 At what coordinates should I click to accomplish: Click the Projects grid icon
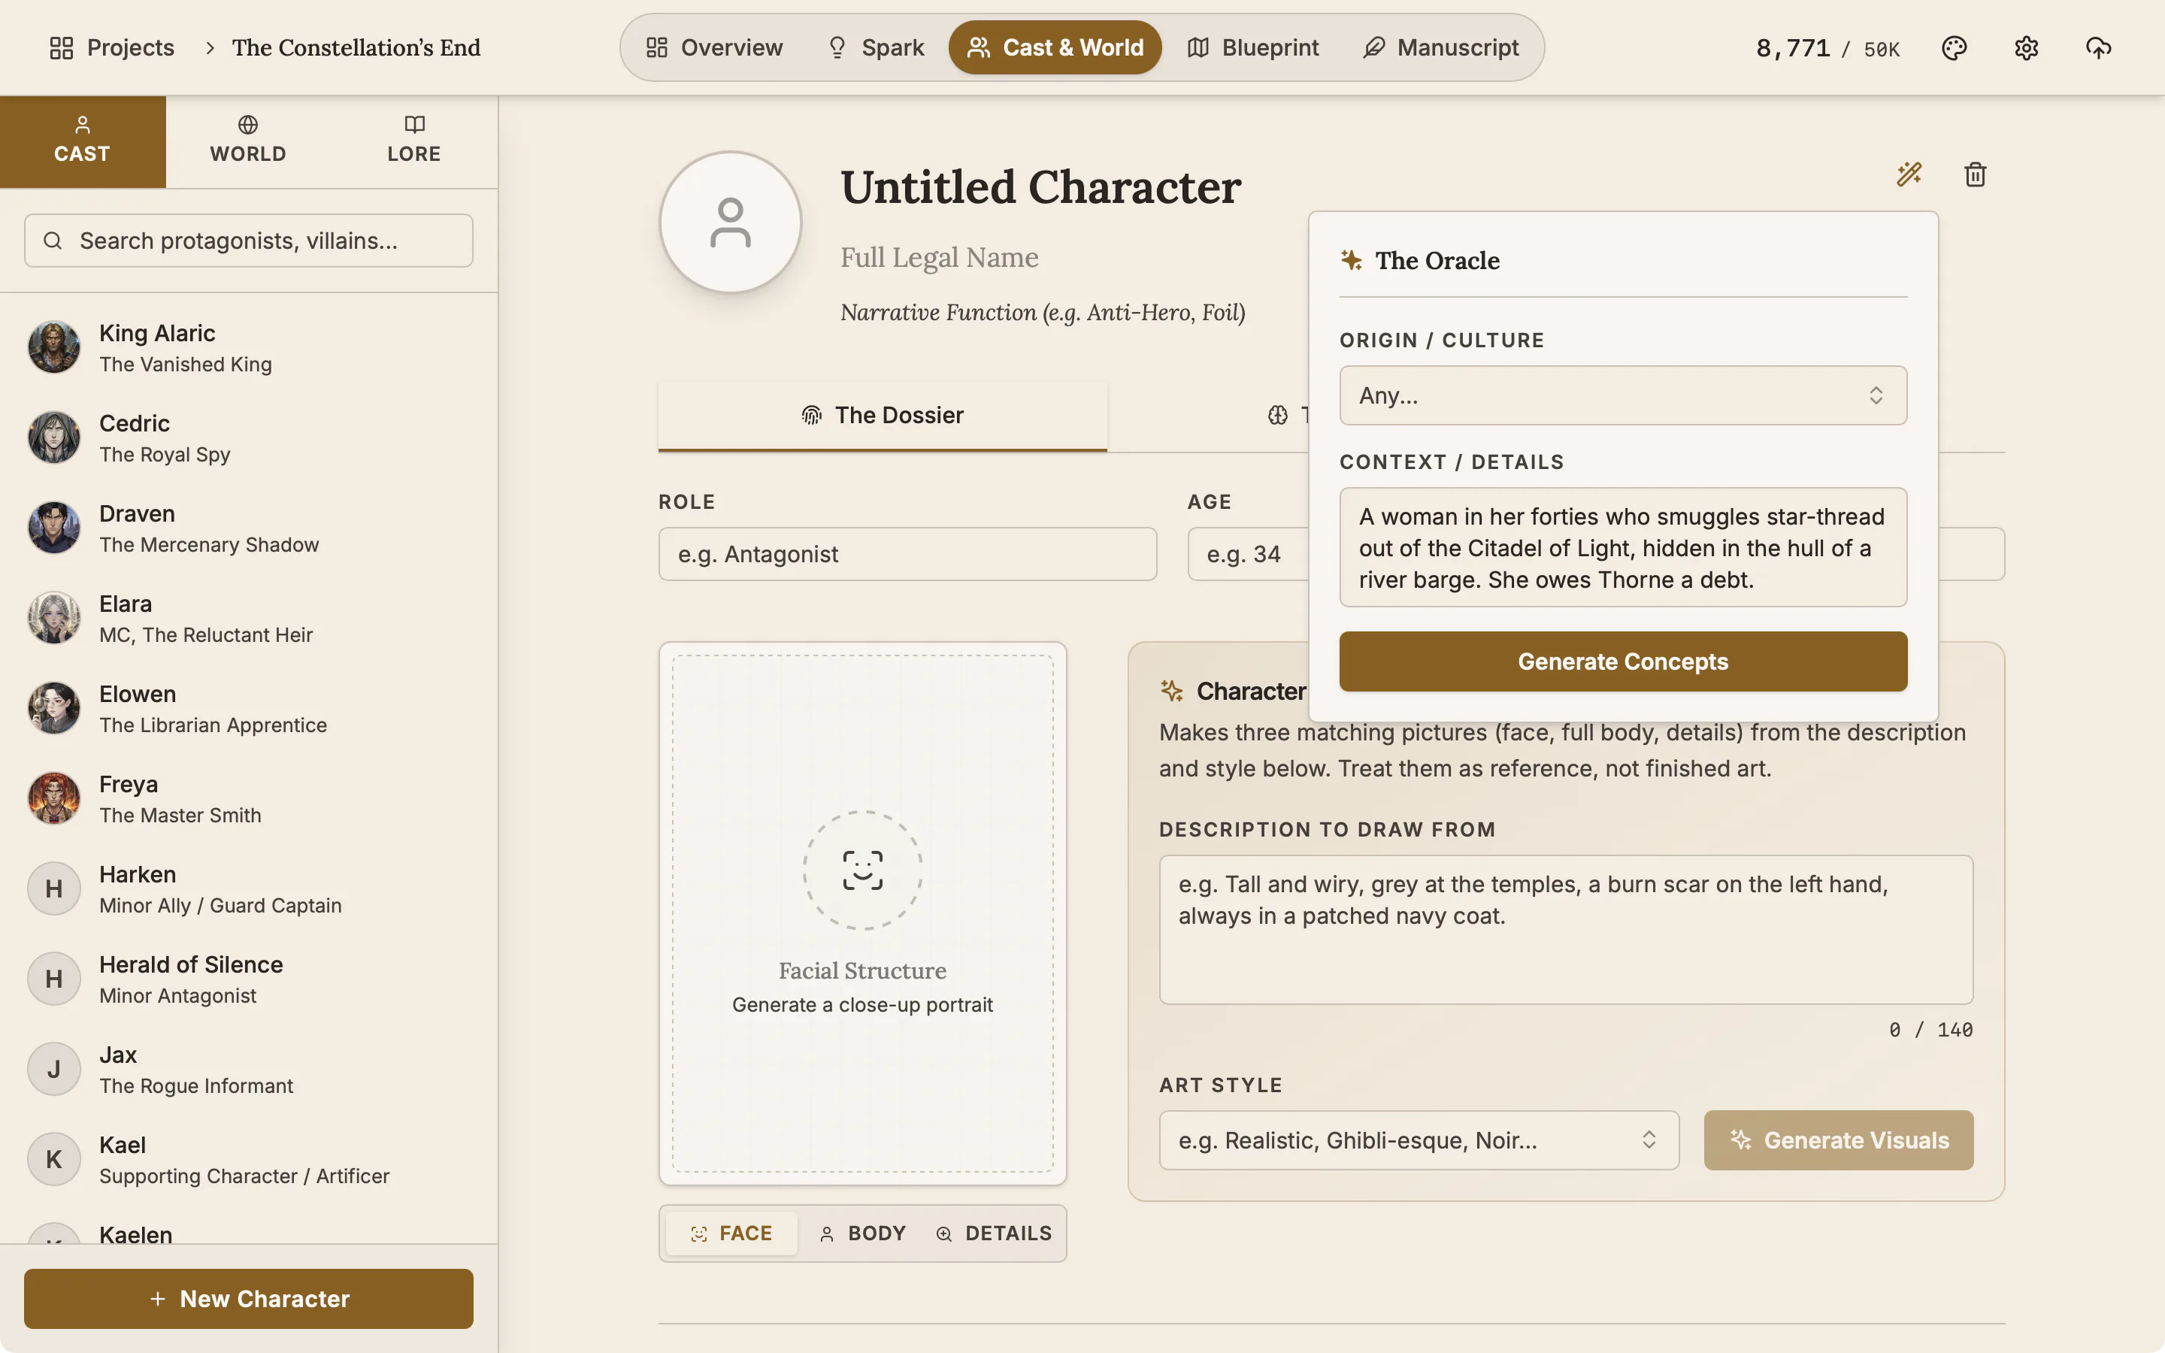click(61, 47)
